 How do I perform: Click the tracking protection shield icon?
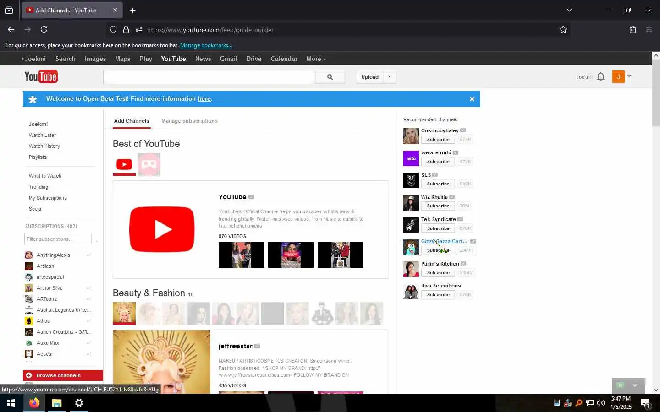click(113, 30)
